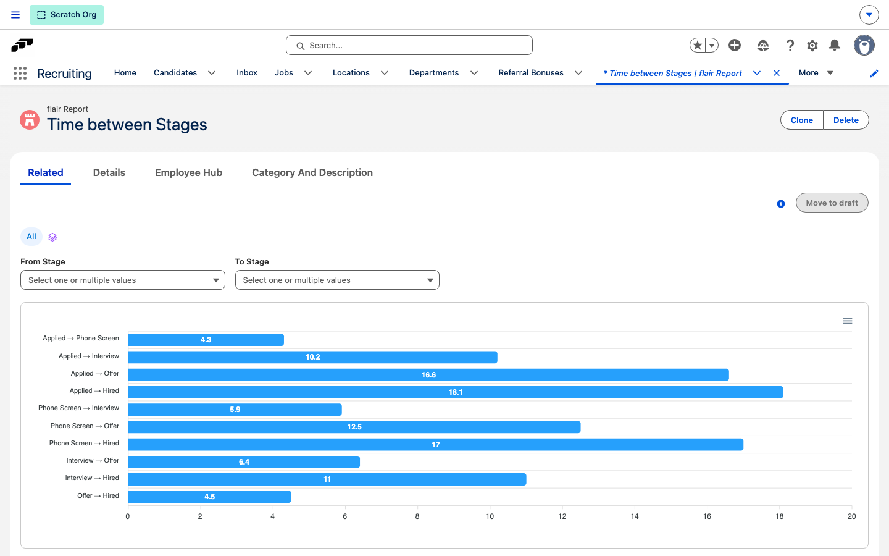The height and width of the screenshot is (556, 889).
Task: Click the Favorites star icon
Action: point(698,45)
